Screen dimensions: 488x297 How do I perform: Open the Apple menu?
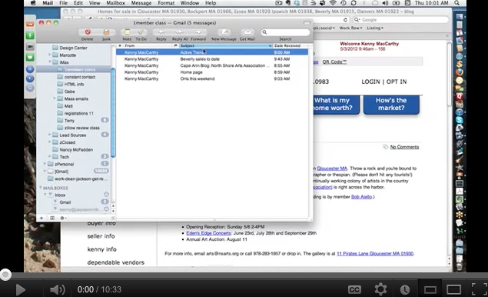tap(33, 3)
